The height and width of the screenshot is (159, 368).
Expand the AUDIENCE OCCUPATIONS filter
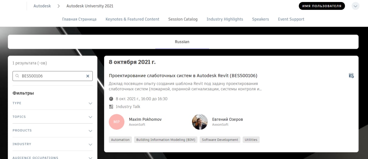click(x=53, y=158)
